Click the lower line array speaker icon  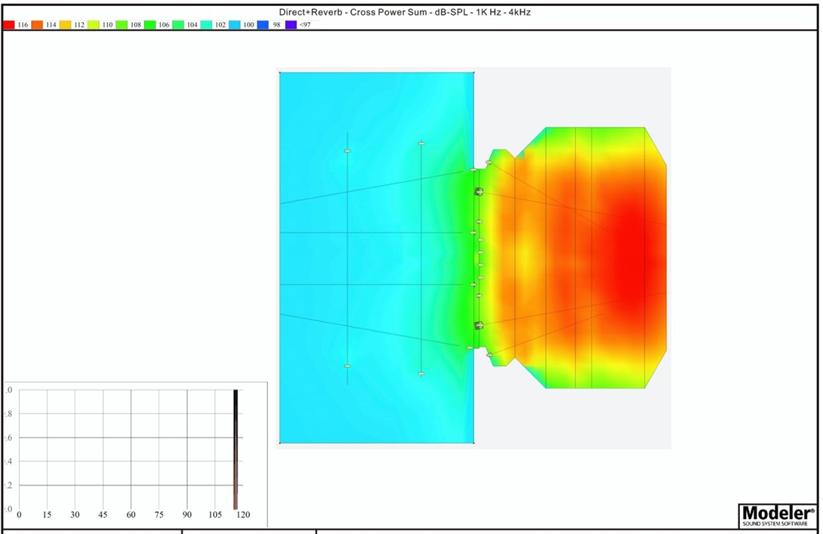478,326
